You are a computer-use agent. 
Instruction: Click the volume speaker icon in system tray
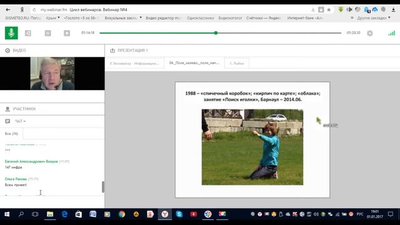(316, 214)
